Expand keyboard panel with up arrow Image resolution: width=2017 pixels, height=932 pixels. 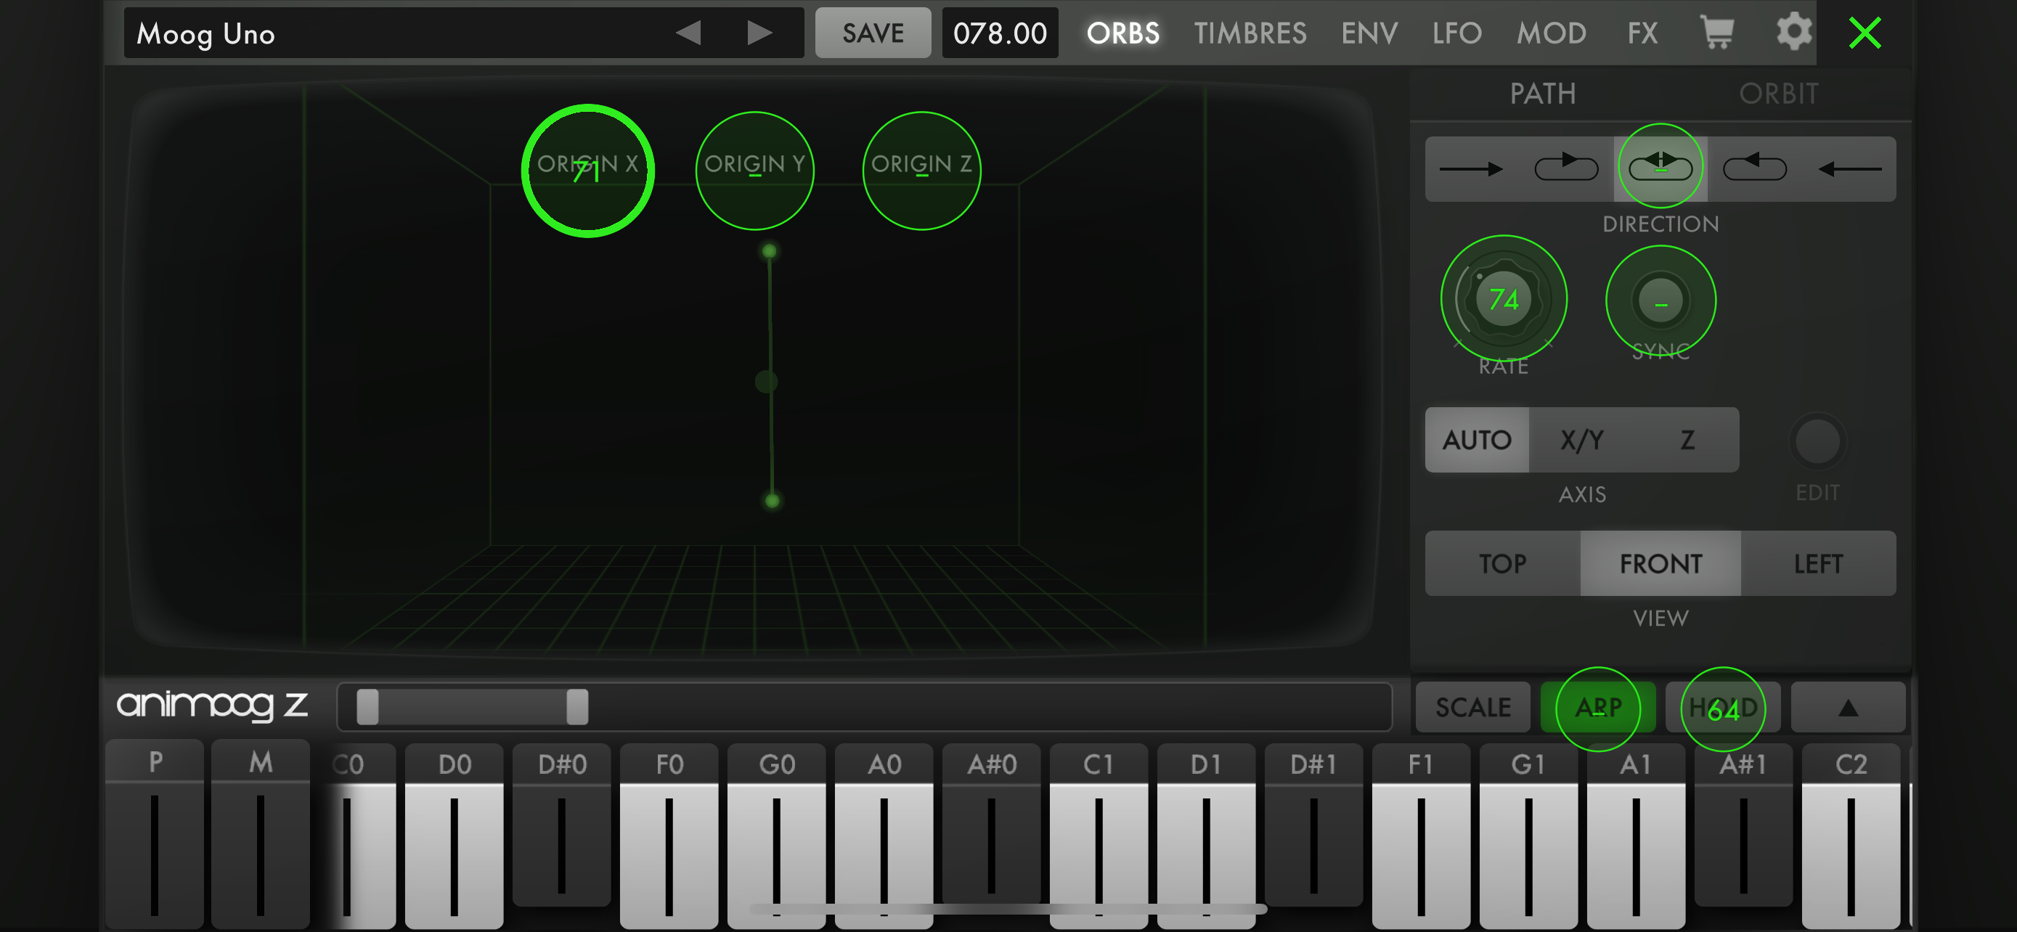[1848, 708]
